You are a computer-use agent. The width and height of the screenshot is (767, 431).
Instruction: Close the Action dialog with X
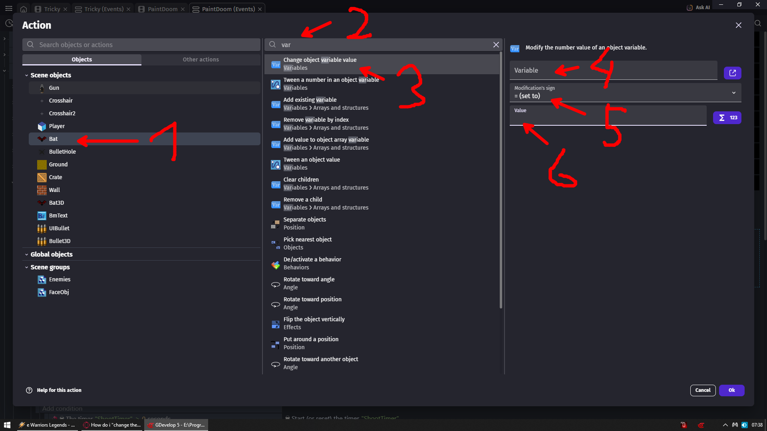click(x=738, y=25)
